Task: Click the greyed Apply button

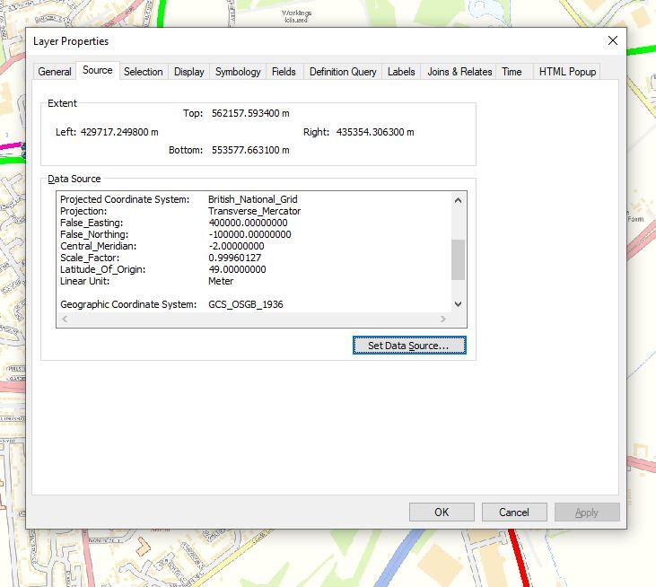Action: (587, 513)
